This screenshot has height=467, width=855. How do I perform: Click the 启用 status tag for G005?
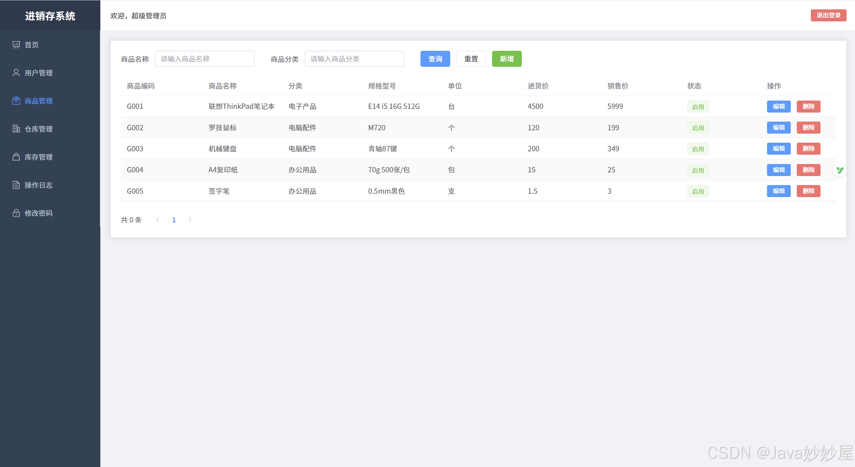click(x=698, y=191)
